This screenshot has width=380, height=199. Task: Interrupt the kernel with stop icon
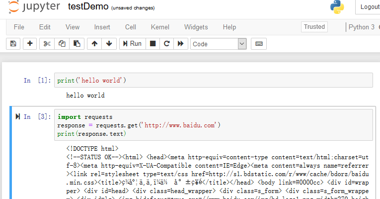pos(152,44)
